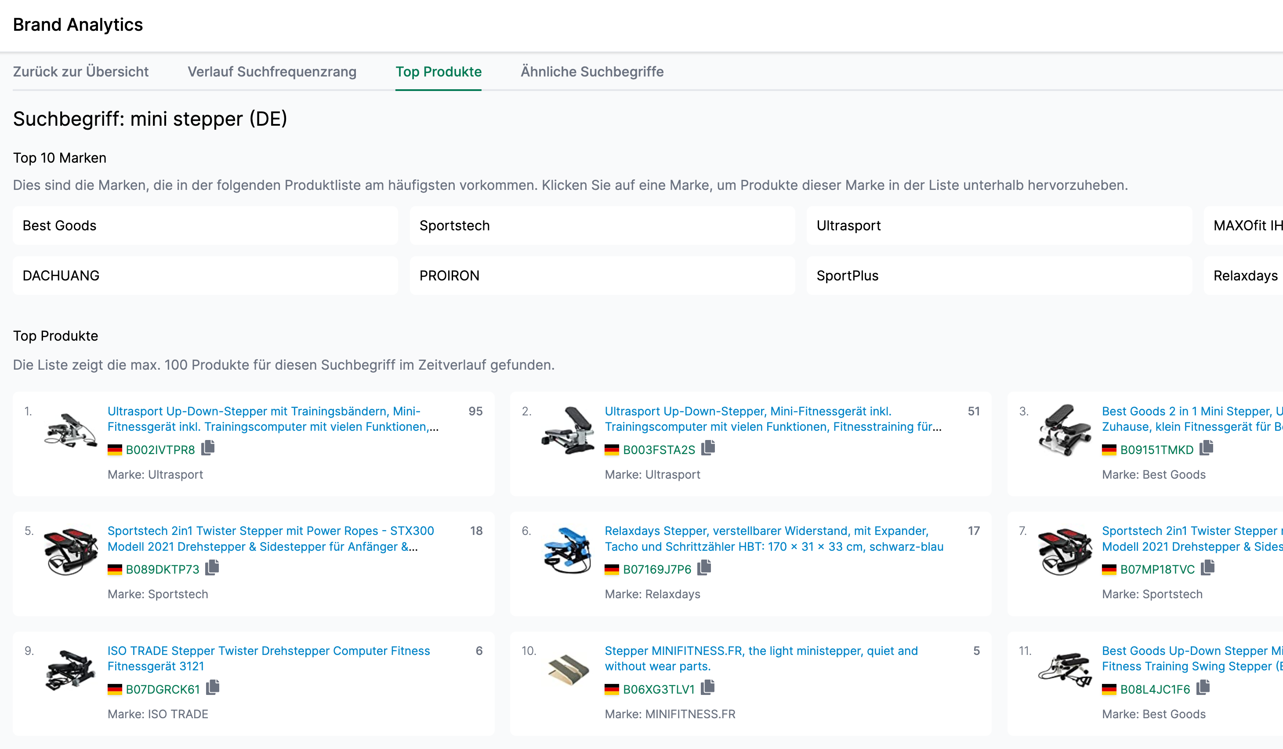Click ASIN B09151TMKD

(1157, 450)
